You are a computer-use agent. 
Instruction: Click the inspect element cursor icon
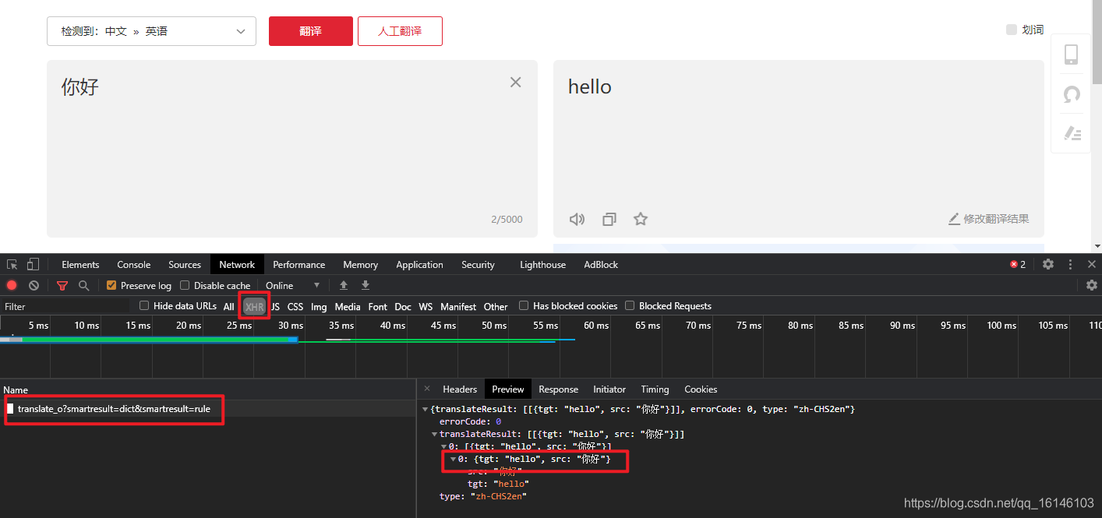(x=12, y=265)
